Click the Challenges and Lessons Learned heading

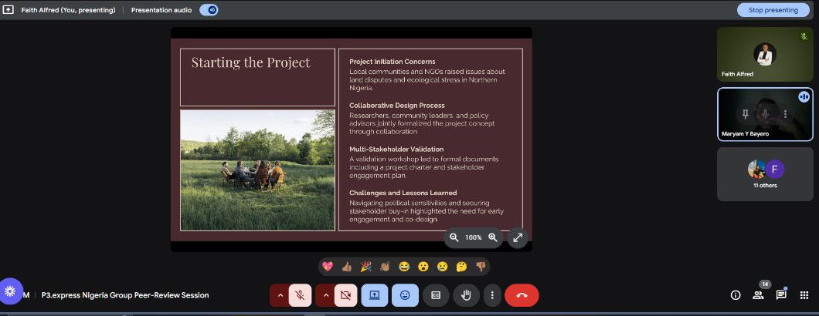403,193
